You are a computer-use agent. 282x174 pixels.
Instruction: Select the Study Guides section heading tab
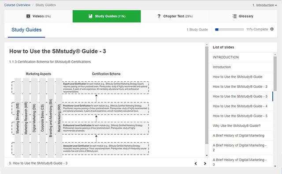pyautogui.click(x=26, y=30)
